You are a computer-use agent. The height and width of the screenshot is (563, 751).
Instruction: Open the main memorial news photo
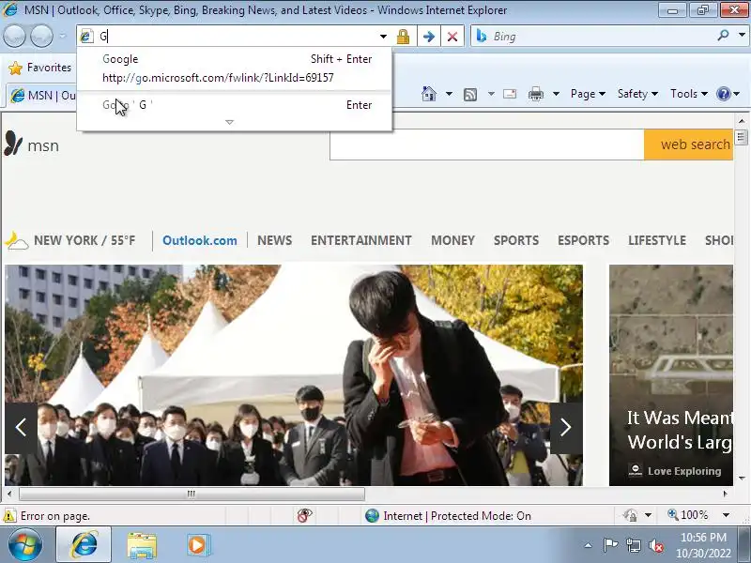point(294,375)
